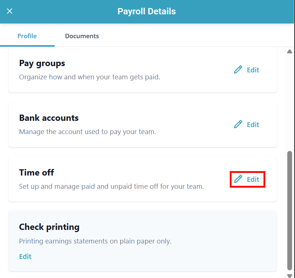Click the pencil icon for Bank accounts
The height and width of the screenshot is (278, 295).
[238, 124]
